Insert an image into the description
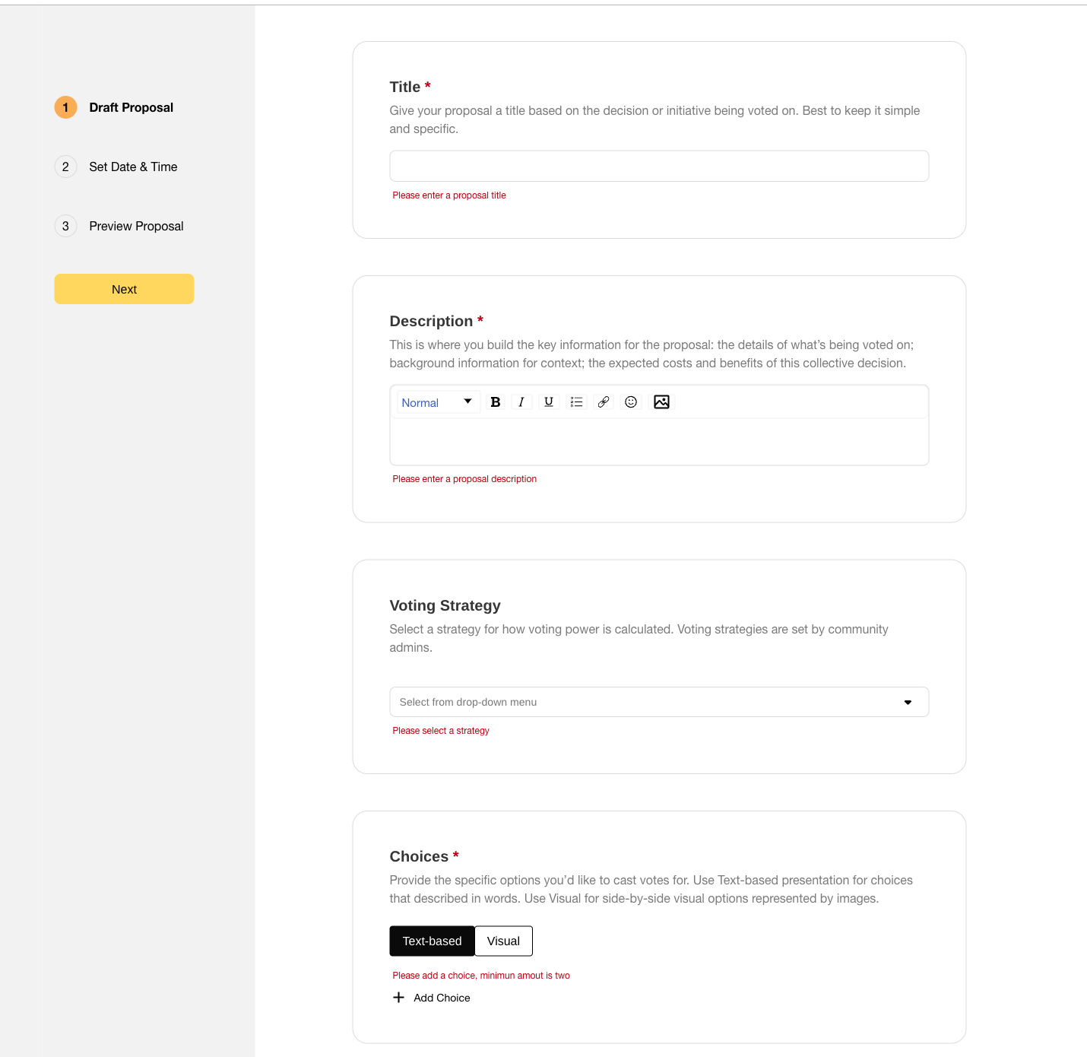1087x1057 pixels. pos(661,402)
